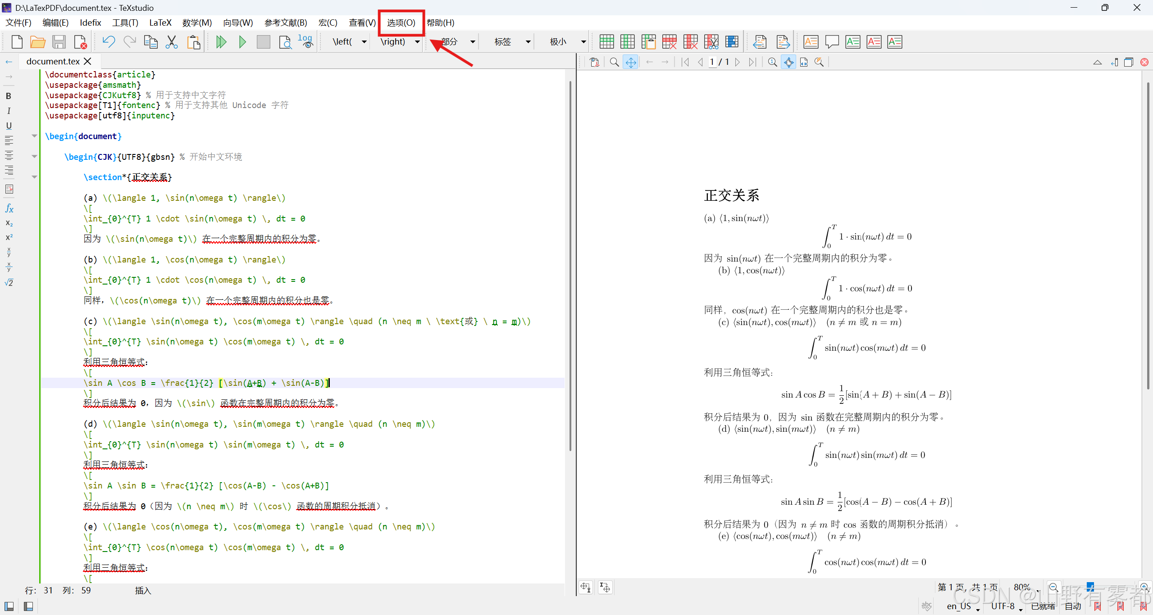The width and height of the screenshot is (1153, 615).
Task: Collapse the \begin{document} fold marker
Action: [34, 136]
